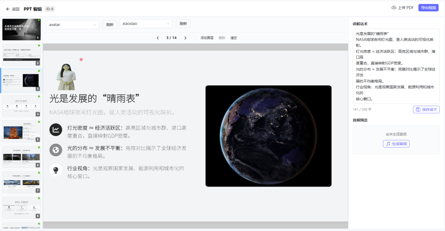The height and width of the screenshot is (231, 445).
Task: Select slide thumbnail 5 with the pagoda image
Action: click(21, 132)
